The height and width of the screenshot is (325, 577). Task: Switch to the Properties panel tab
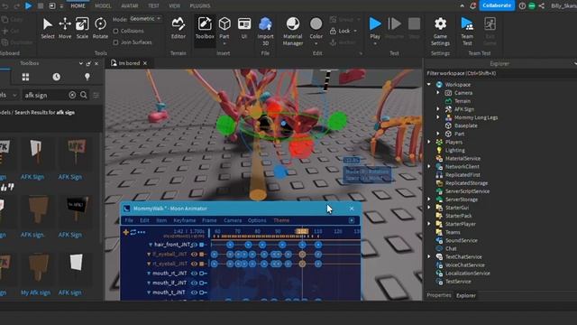439,295
